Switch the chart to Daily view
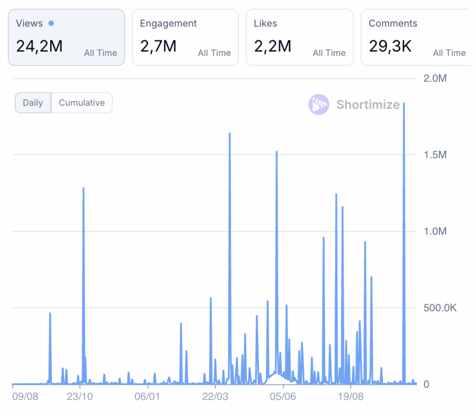476x417 pixels. pyautogui.click(x=33, y=103)
